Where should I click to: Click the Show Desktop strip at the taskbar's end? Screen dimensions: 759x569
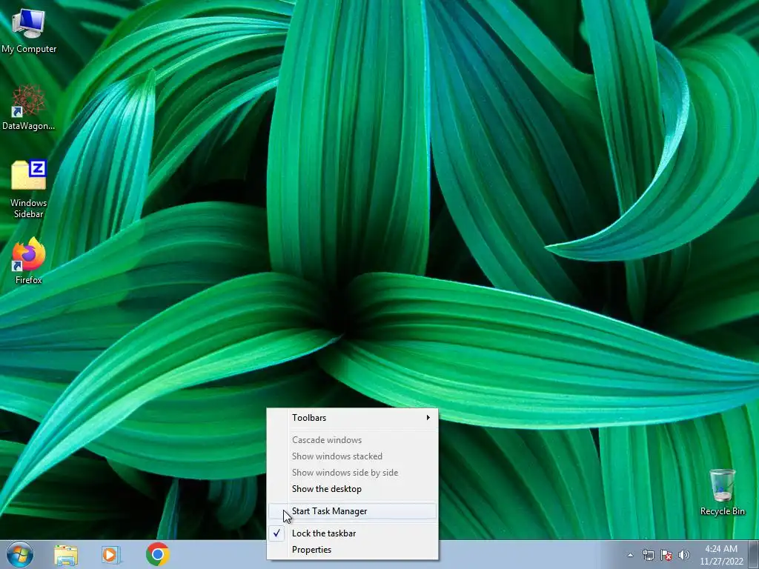coord(754,555)
